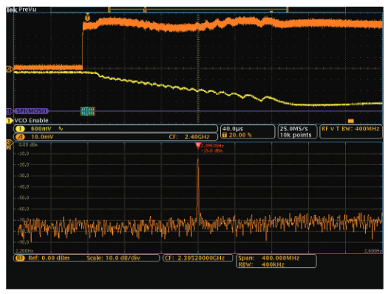Screen dimensions: 388x294
Task: Click the small orange spectrum time indicator
Action: pyautogui.click(x=350, y=121)
